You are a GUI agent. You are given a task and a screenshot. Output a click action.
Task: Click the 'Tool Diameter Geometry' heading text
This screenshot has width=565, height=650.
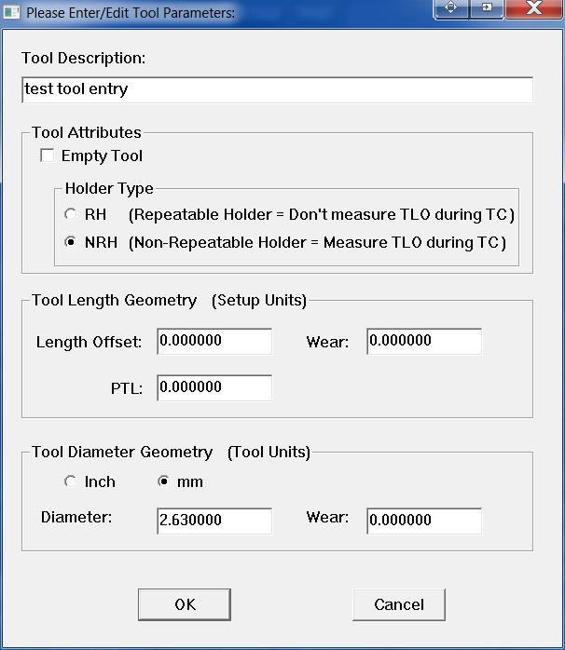point(122,452)
